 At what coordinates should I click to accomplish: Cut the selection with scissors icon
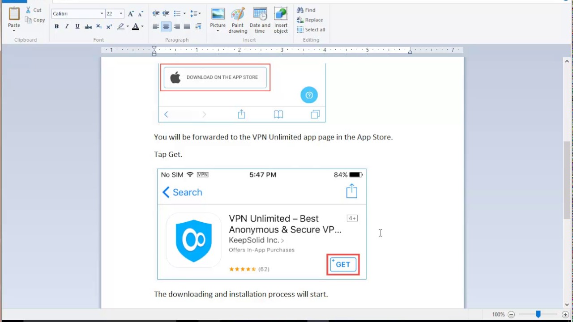click(x=34, y=10)
